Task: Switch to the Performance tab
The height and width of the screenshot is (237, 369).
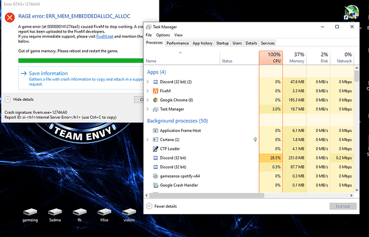Action: (178, 43)
